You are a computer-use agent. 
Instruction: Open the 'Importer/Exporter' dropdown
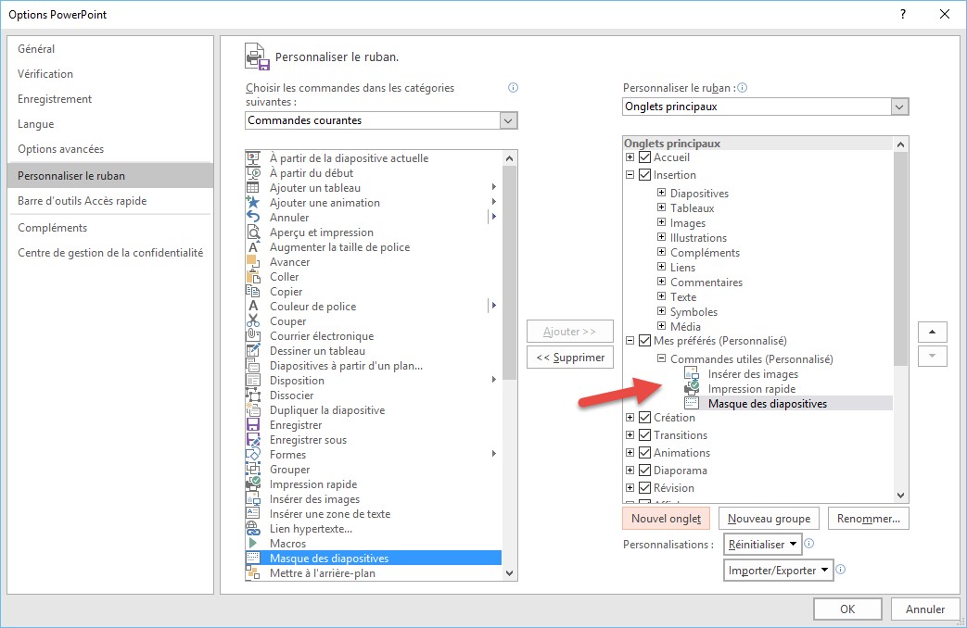coord(778,570)
